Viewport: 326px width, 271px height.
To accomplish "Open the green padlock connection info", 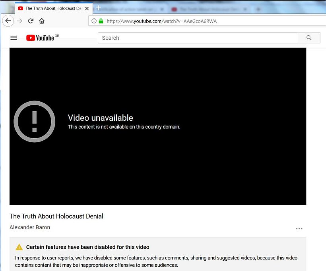I will [x=101, y=21].
